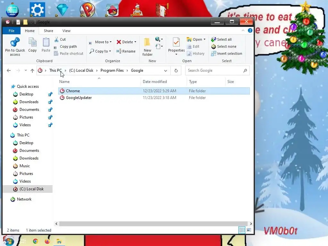Image resolution: width=328 pixels, height=246 pixels.
Task: Click the Properties checkmark icon
Action: [176, 43]
